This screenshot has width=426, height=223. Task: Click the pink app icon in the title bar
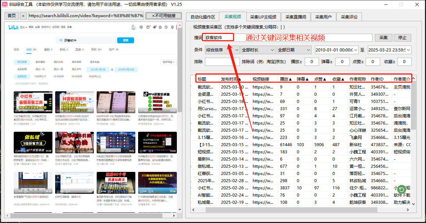coord(5,4)
